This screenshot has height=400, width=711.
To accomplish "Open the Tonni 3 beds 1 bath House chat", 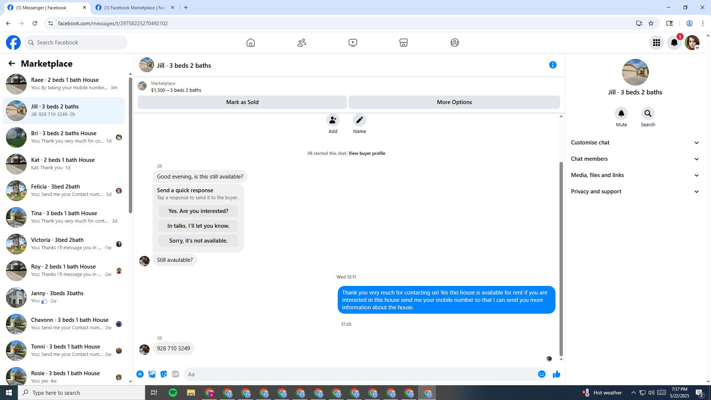I will pos(64,350).
